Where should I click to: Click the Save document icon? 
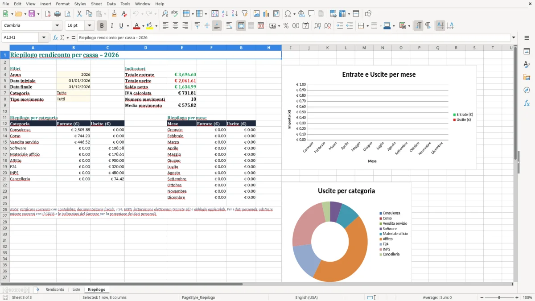32,14
